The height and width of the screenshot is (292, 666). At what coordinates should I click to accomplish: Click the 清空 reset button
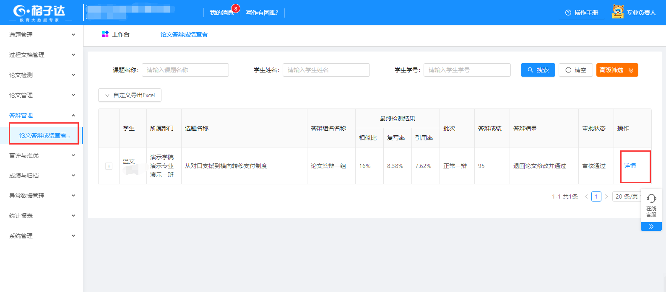coord(575,70)
